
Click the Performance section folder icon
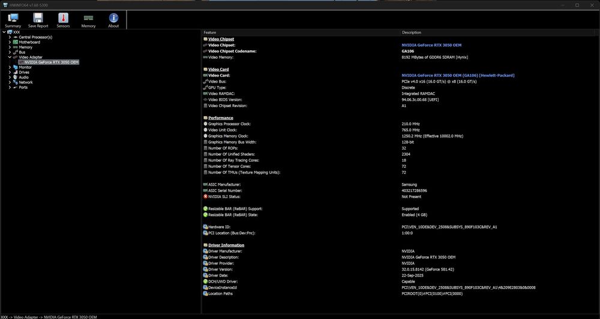[205, 118]
